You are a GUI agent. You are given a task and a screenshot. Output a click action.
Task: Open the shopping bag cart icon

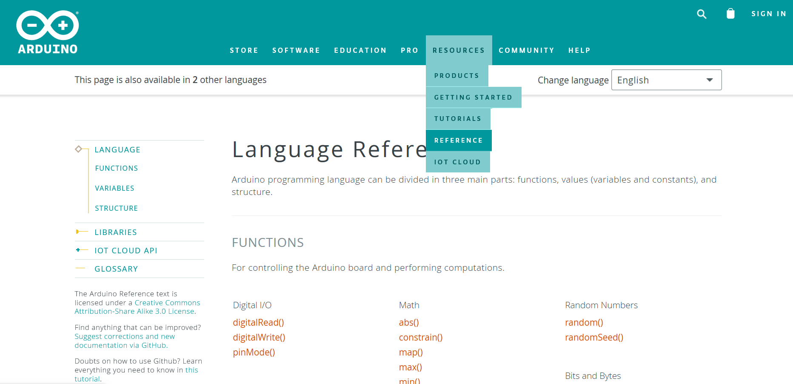[x=730, y=14]
